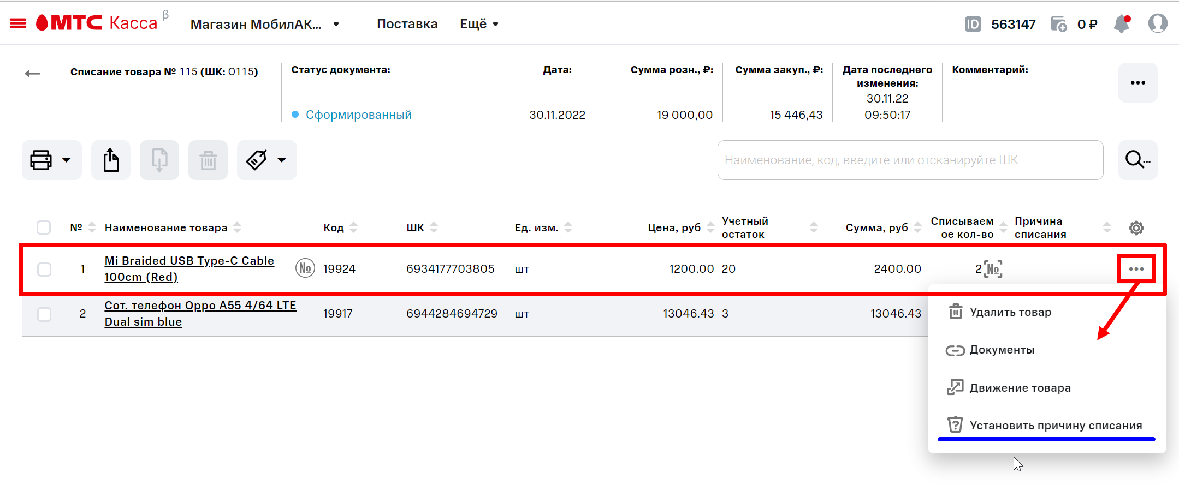Viewport: 1179px width, 497px height.
Task: Click the trash delete toolbar icon
Action: click(208, 160)
